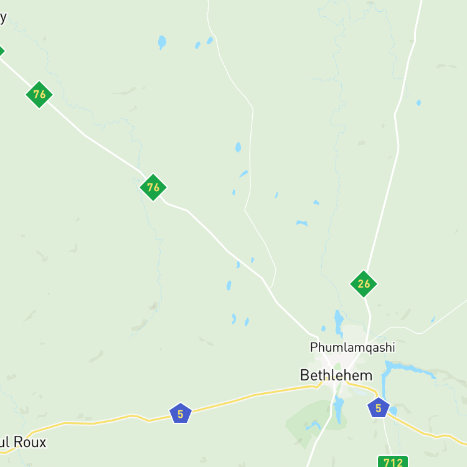Click the tiny lake east of route 26 road

pos(418,103)
